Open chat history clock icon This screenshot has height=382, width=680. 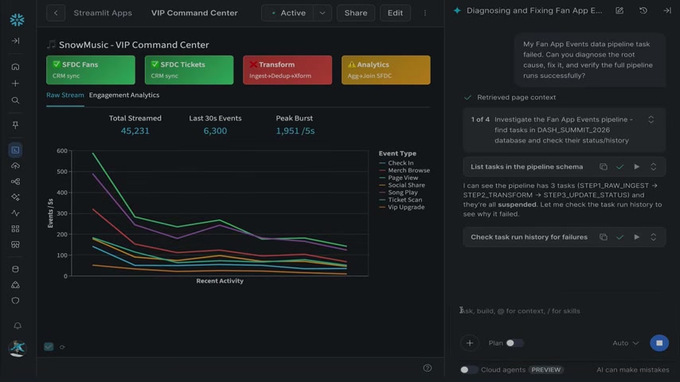[643, 10]
